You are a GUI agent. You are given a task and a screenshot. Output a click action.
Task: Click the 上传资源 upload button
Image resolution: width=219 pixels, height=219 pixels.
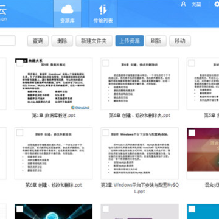tap(130, 41)
